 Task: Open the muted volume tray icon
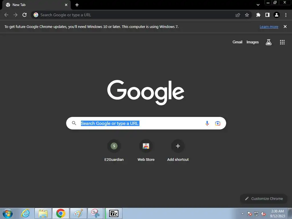pyautogui.click(x=263, y=214)
